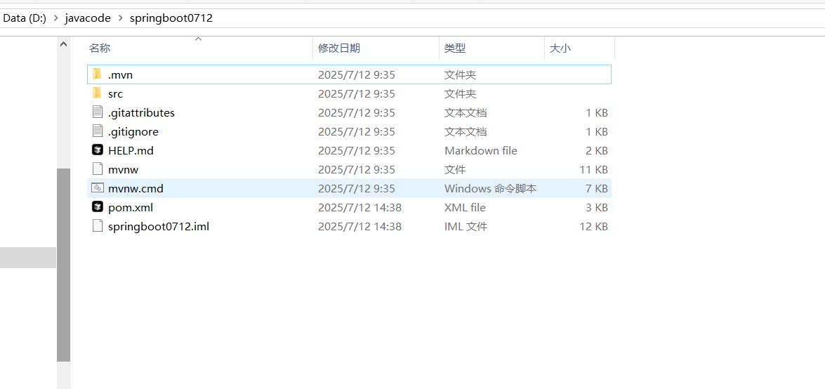
Task: Expand the chevron after javacode breadcrumb
Action: coord(121,18)
